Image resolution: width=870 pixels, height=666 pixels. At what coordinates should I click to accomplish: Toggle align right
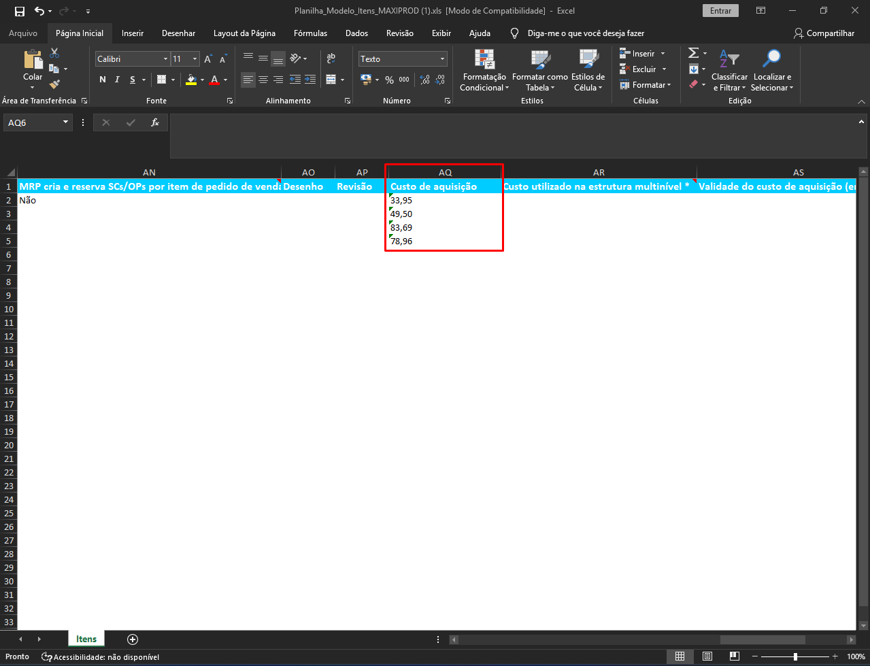click(278, 80)
